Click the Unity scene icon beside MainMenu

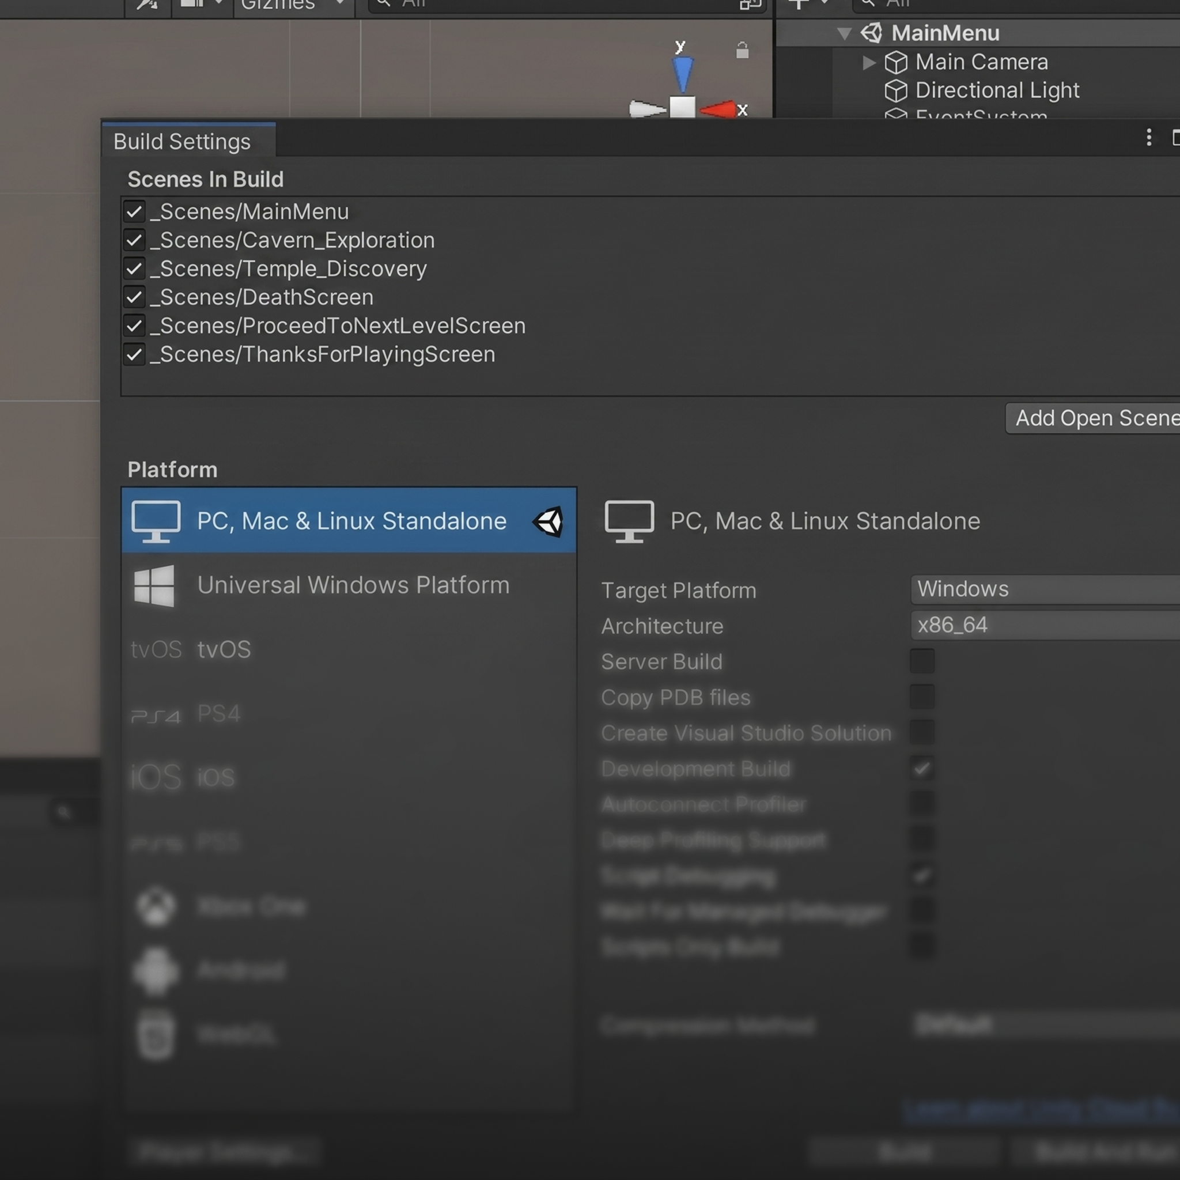(872, 33)
